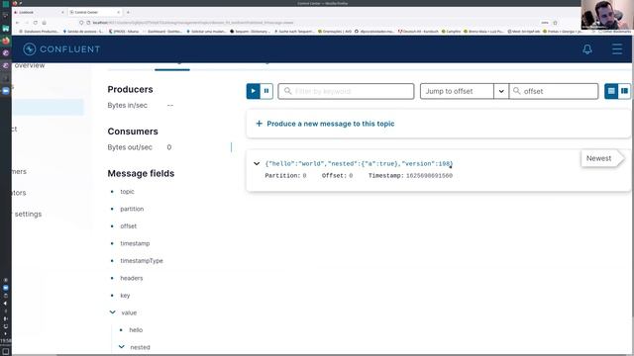The image size is (634, 356).
Task: Click Offset: 0 in the message details
Action: coord(337,176)
